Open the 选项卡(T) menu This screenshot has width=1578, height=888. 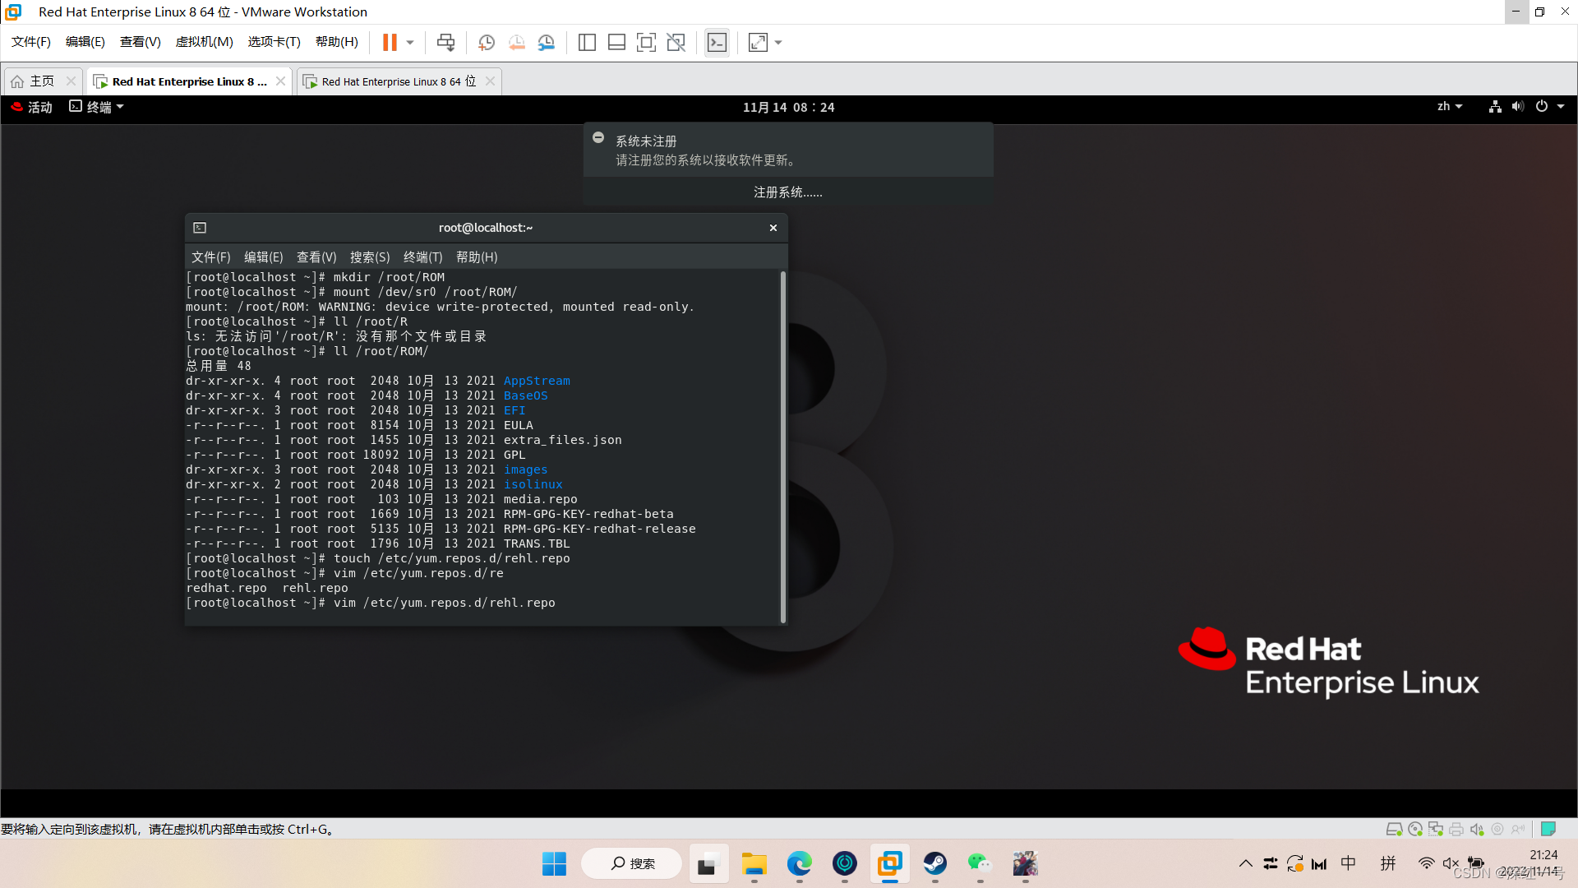pyautogui.click(x=274, y=42)
